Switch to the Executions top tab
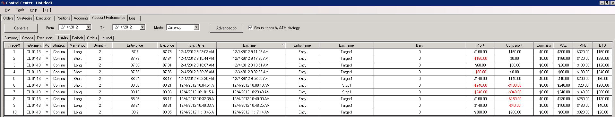 tap(44, 18)
